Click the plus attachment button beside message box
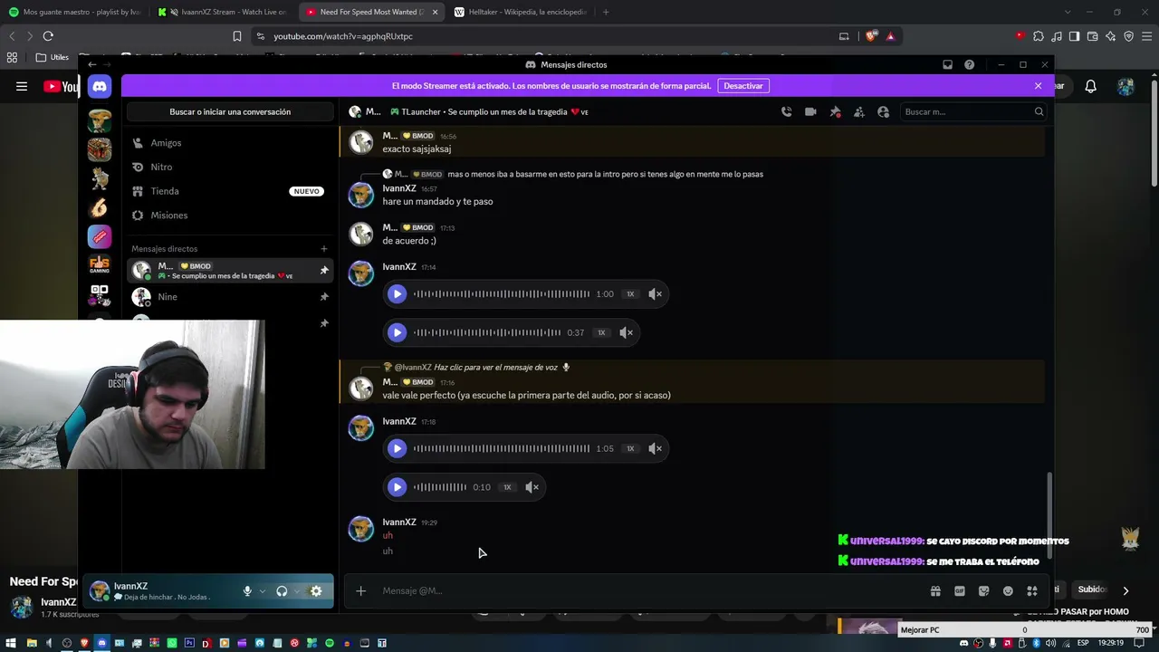 pyautogui.click(x=360, y=591)
